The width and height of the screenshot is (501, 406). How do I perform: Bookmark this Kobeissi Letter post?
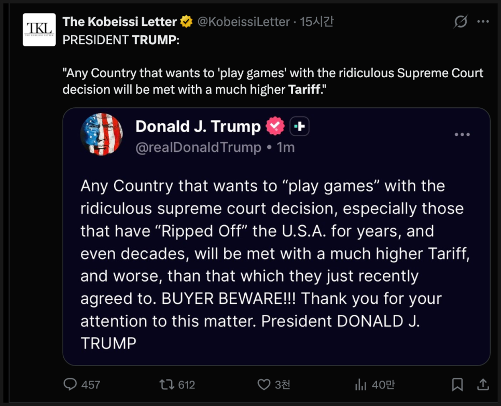pyautogui.click(x=457, y=384)
